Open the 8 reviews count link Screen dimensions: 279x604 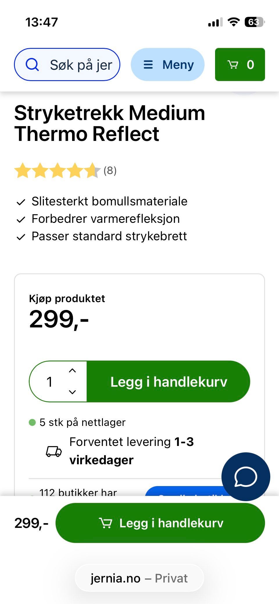click(110, 171)
